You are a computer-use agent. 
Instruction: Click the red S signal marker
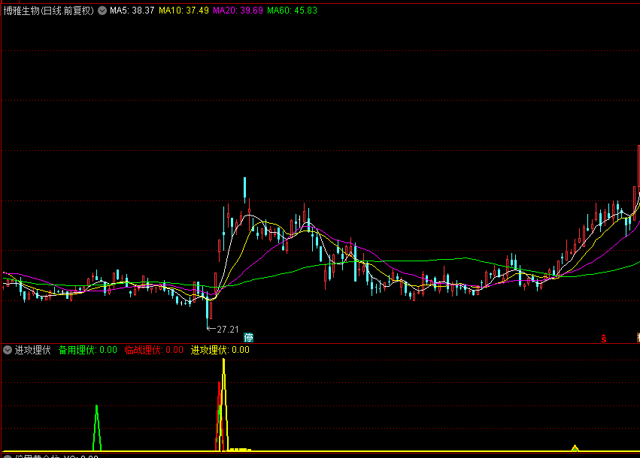(604, 338)
